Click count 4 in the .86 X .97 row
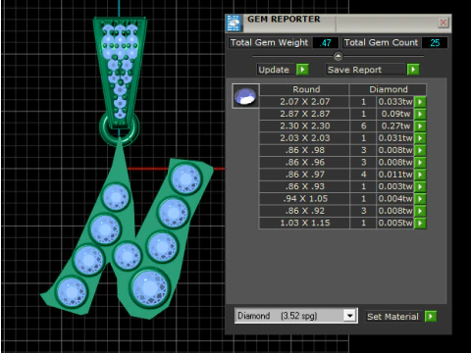The image size is (471, 353). pyautogui.click(x=363, y=175)
